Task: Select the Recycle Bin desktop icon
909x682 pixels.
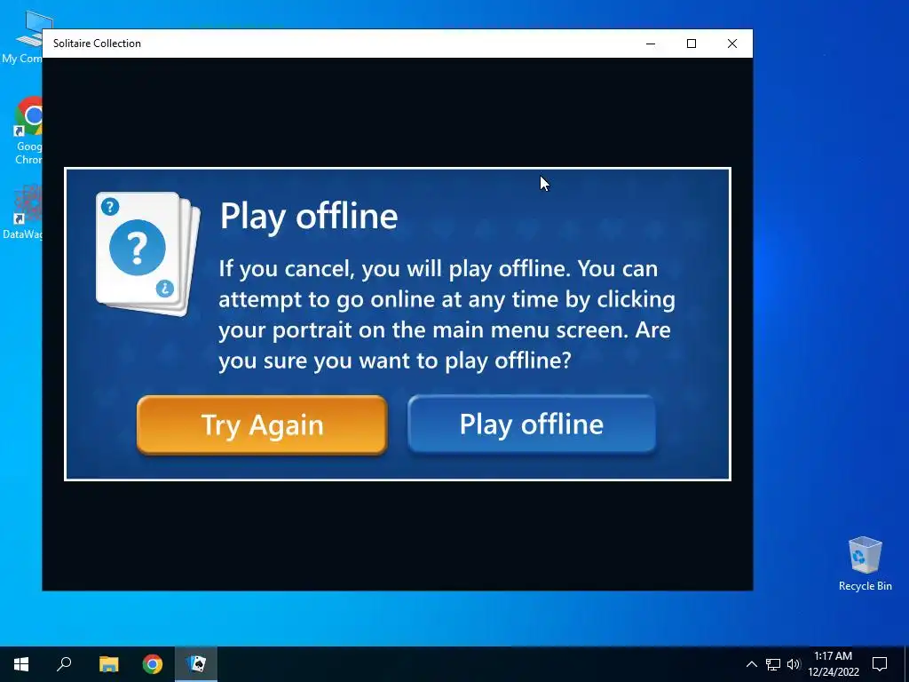Action: click(x=865, y=564)
